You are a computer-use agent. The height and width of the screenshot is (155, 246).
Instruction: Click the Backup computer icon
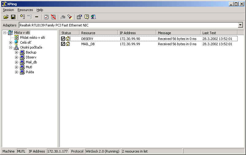[x=22, y=52]
